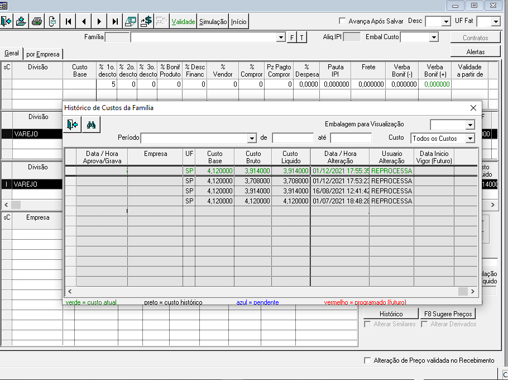508x380 pixels.
Task: Click the Empresa column header in history grid
Action: click(x=155, y=157)
